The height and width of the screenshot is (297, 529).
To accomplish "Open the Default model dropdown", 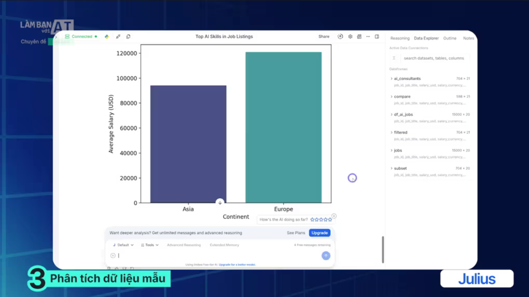I will (123, 245).
